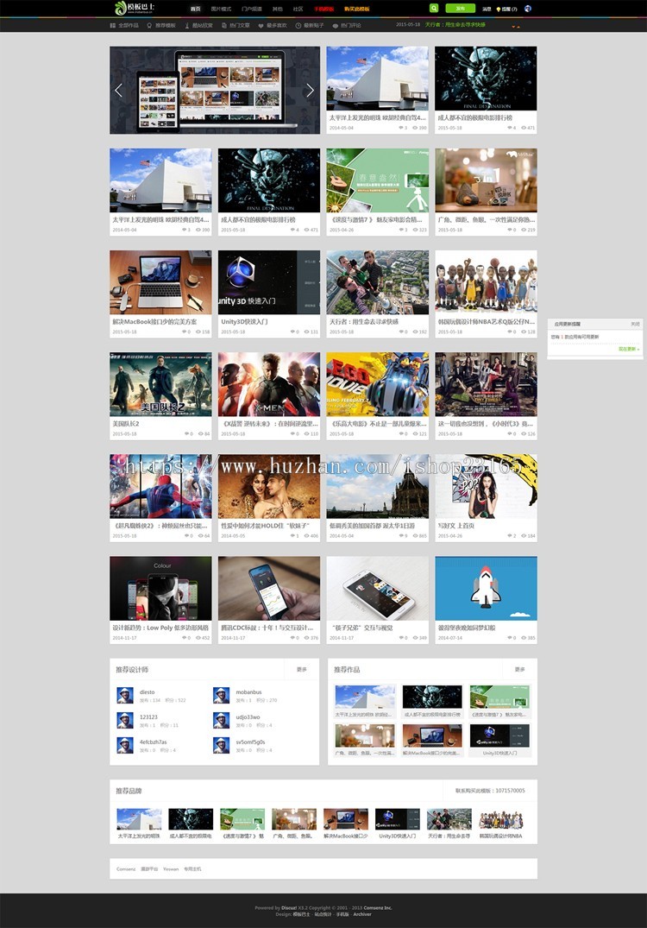Select 图片模式 in the top navigation

pos(221,9)
